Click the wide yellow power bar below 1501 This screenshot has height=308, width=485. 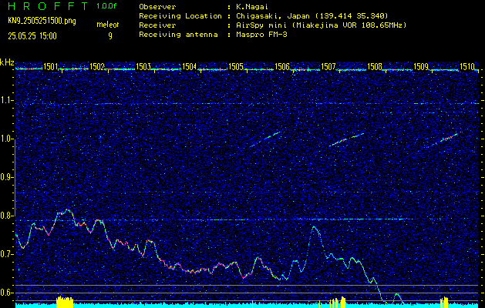pos(65,302)
